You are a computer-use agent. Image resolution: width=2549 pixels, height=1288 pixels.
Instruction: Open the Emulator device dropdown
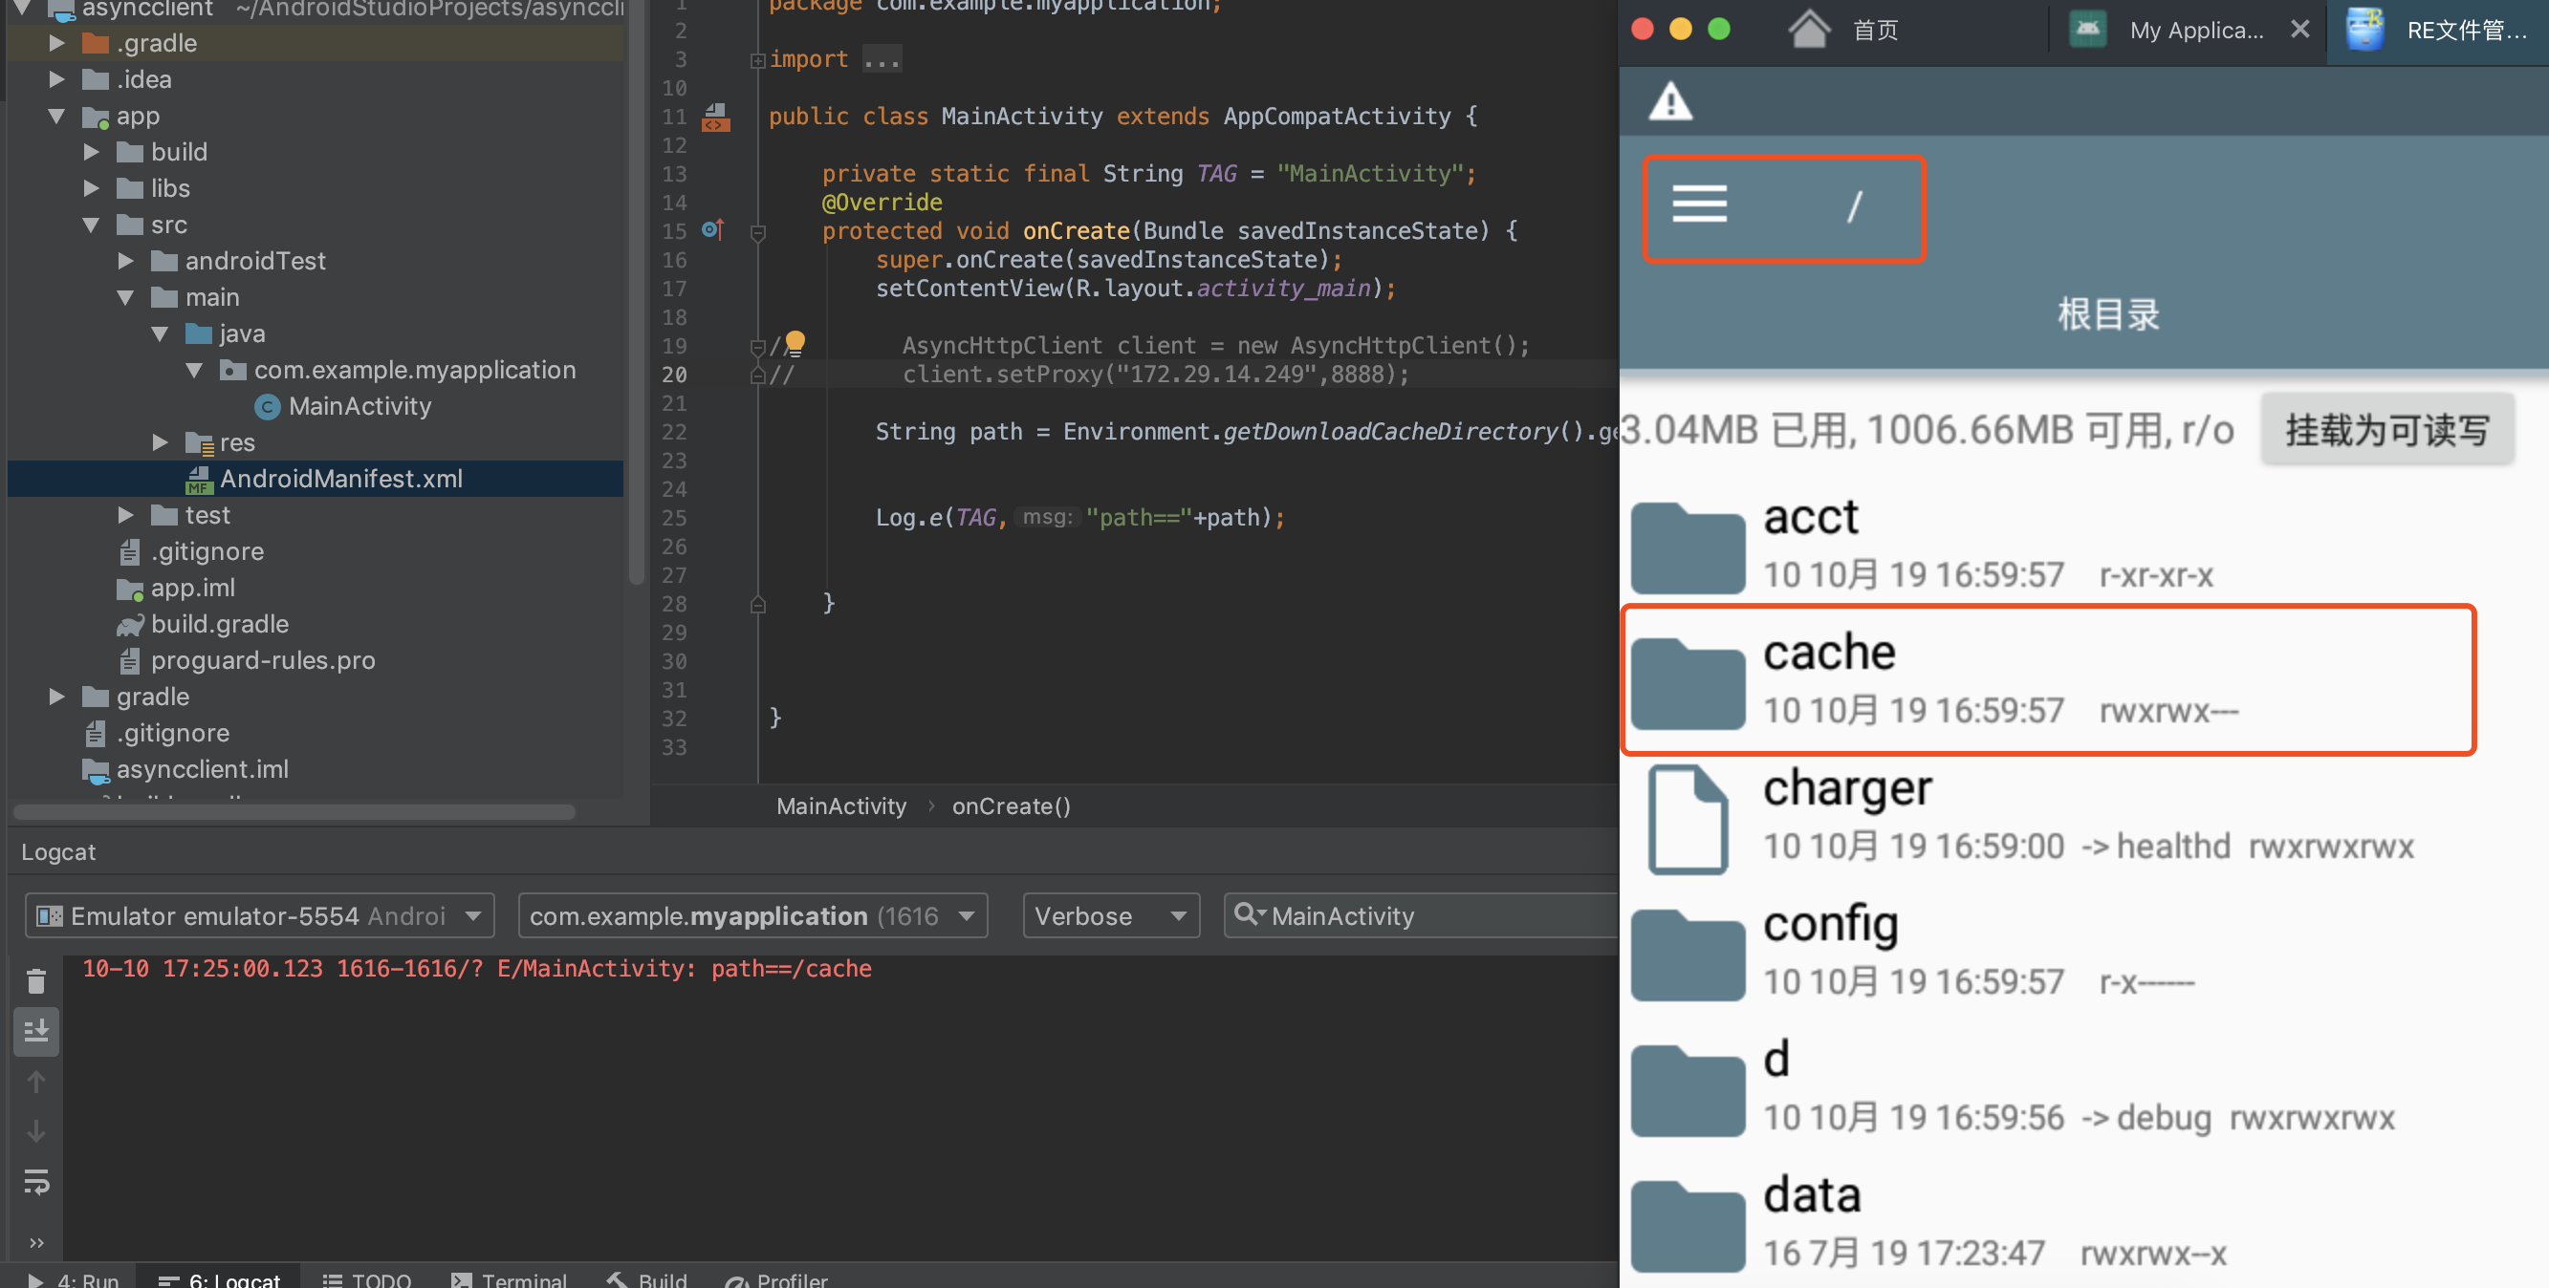click(x=259, y=916)
